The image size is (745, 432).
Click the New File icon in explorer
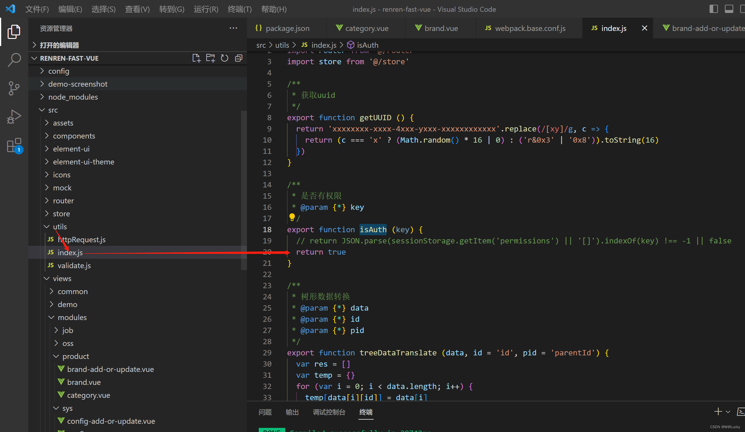pyautogui.click(x=196, y=58)
